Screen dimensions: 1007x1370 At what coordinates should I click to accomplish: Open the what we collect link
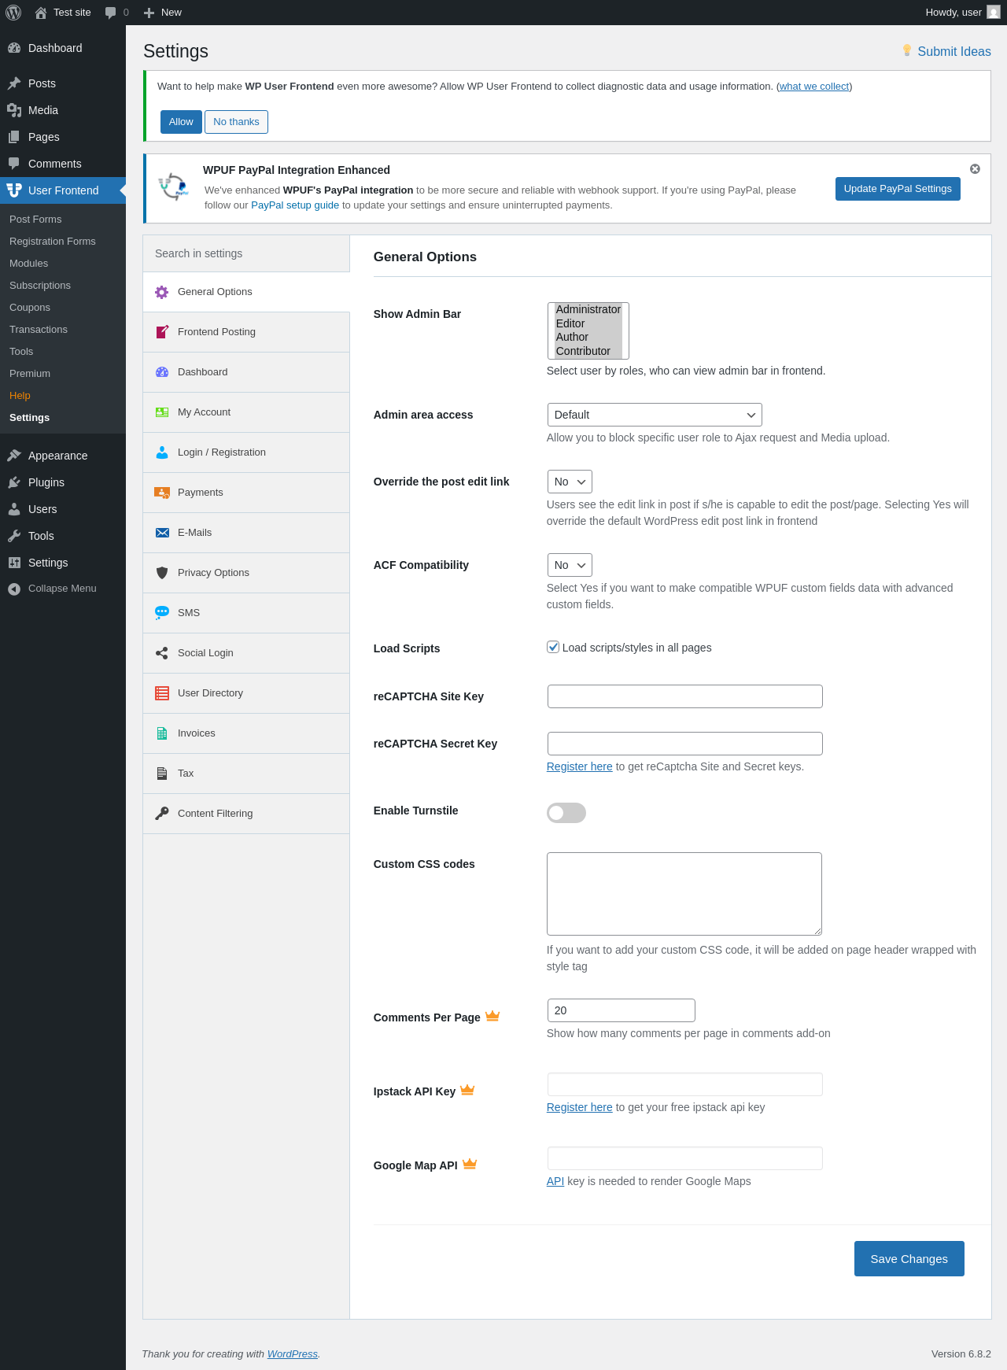pyautogui.click(x=814, y=87)
